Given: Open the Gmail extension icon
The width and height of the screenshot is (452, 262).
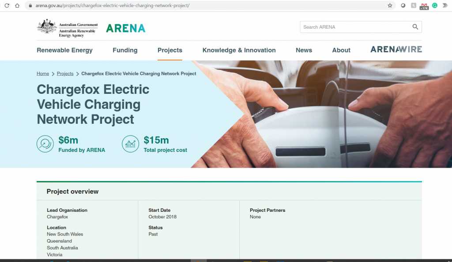Looking at the screenshot, I should click(424, 6).
